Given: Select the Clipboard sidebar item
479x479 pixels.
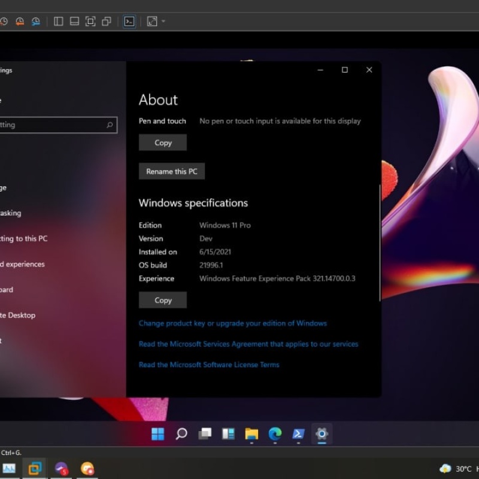Looking at the screenshot, I should point(7,290).
